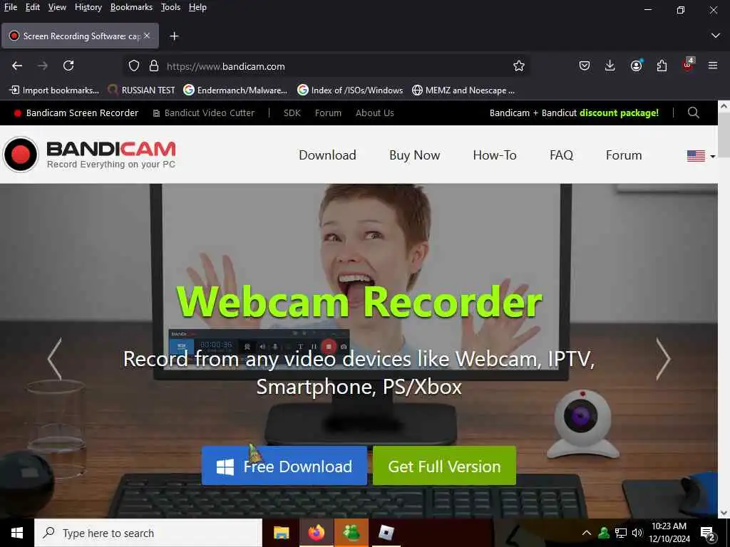Click the Free Download button
Viewport: 730px width, 547px height.
click(284, 466)
